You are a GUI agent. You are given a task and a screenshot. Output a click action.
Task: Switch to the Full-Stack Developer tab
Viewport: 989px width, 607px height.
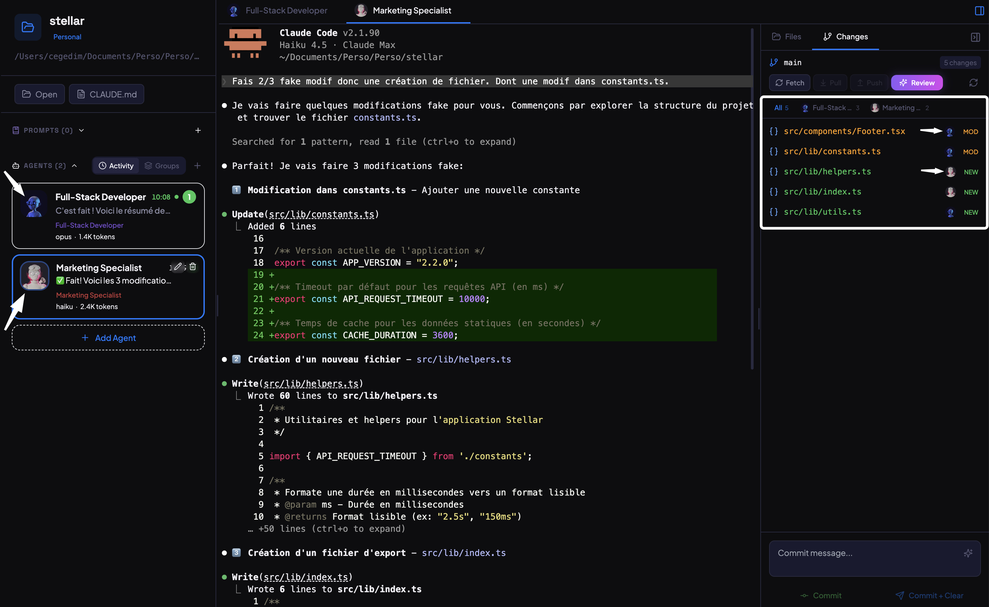[286, 10]
